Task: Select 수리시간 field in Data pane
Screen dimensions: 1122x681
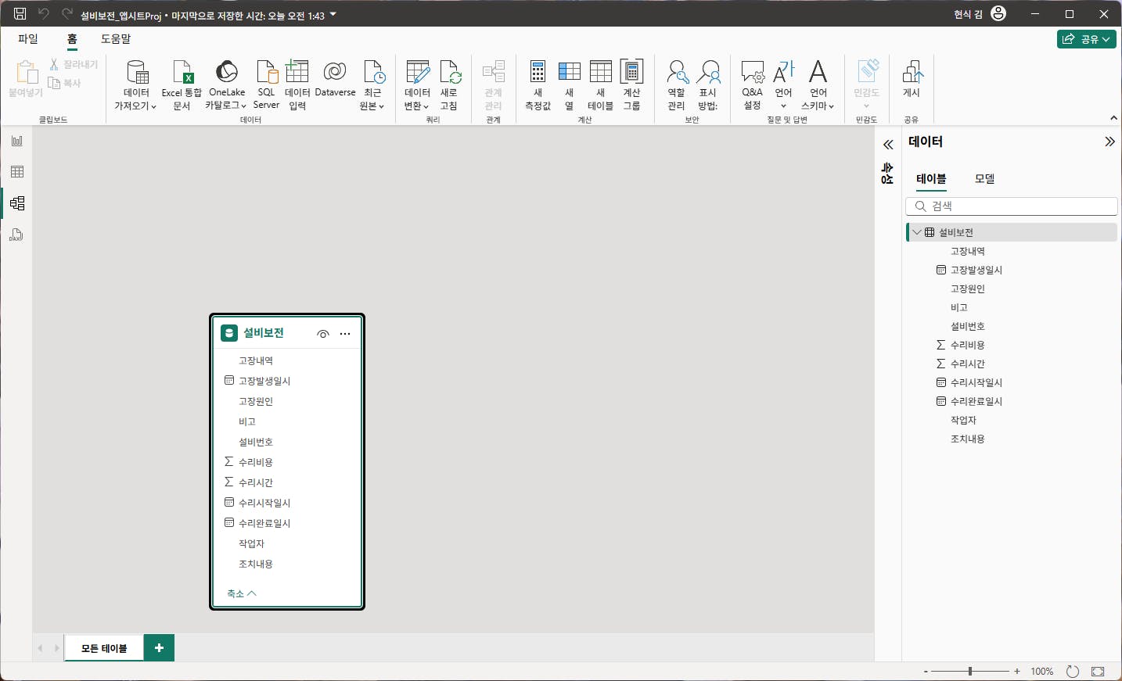Action: tap(968, 364)
